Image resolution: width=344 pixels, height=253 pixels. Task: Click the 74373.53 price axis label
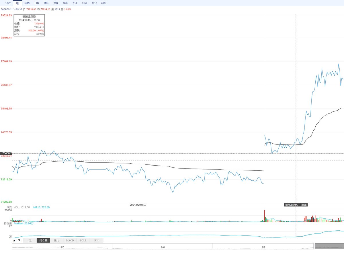click(6, 132)
